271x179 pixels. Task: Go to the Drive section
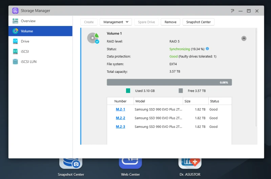[x=40, y=41]
